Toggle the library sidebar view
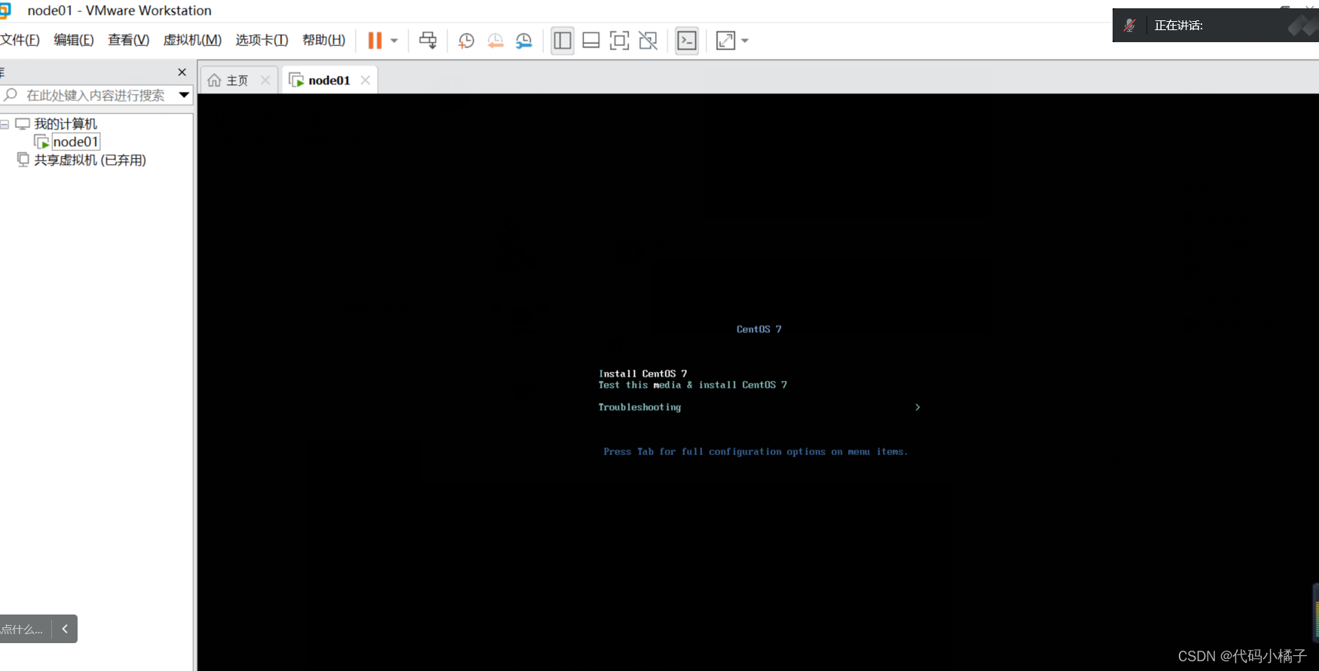 coord(563,41)
